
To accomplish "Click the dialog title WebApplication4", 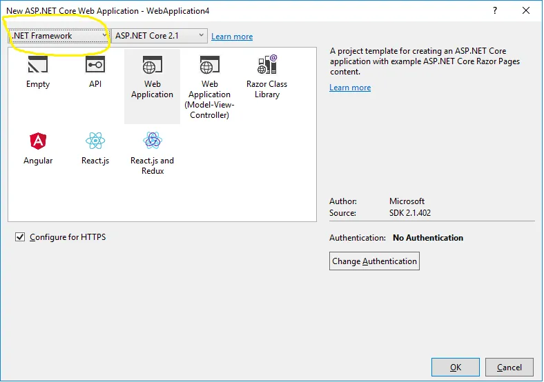I will tap(177, 11).
